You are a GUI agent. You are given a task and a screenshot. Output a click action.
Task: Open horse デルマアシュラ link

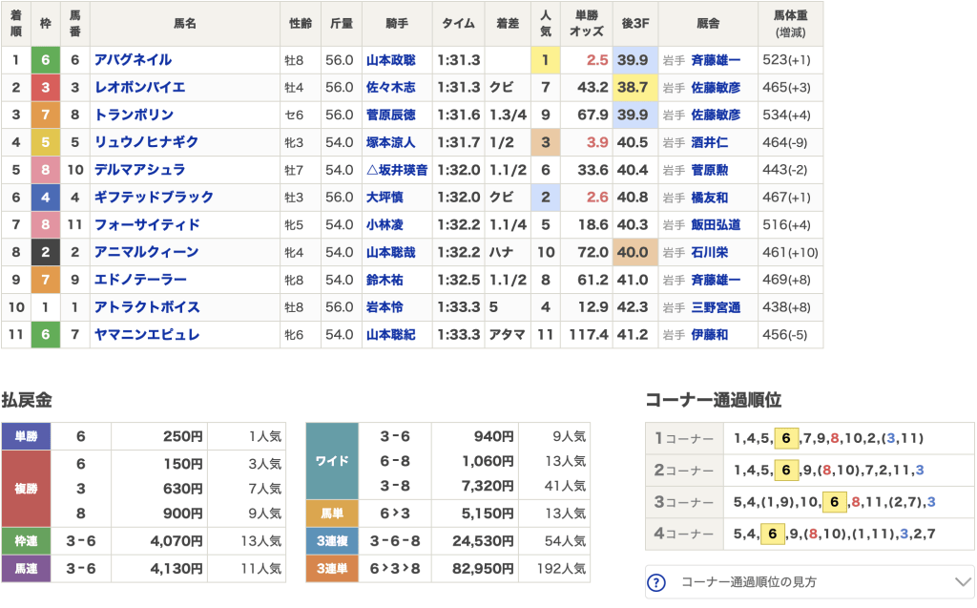[x=139, y=170]
